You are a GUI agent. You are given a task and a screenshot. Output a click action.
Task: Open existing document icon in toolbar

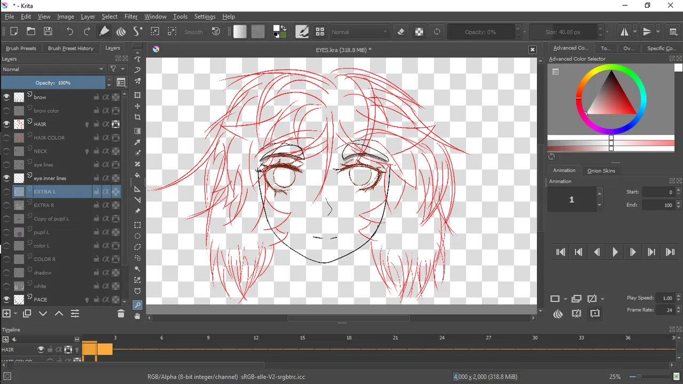pyautogui.click(x=31, y=31)
